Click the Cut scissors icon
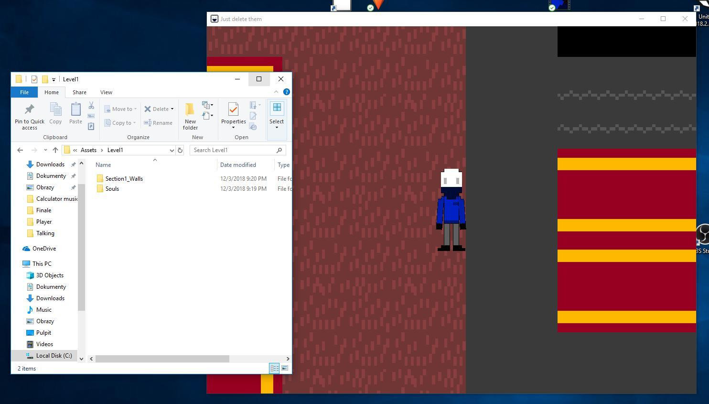Screen dimensions: 709x404 [91, 105]
